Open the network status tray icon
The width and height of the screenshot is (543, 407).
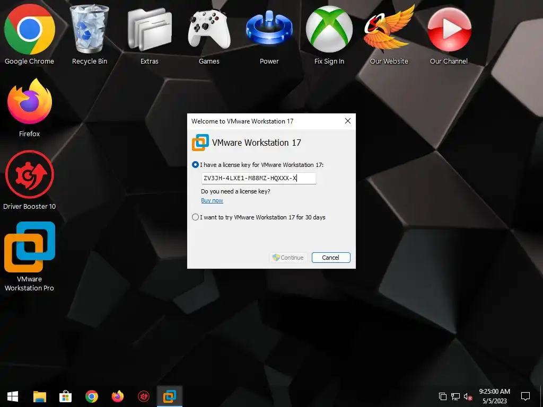coord(456,396)
